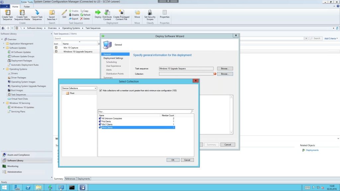This screenshot has height=191, width=340.
Task: Click the Create Task Sequence ribbon icon
Action: (x=7, y=13)
